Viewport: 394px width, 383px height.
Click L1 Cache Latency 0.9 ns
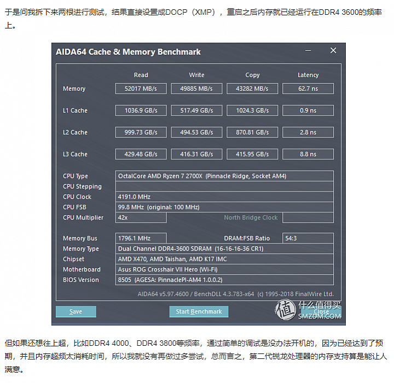point(308,111)
